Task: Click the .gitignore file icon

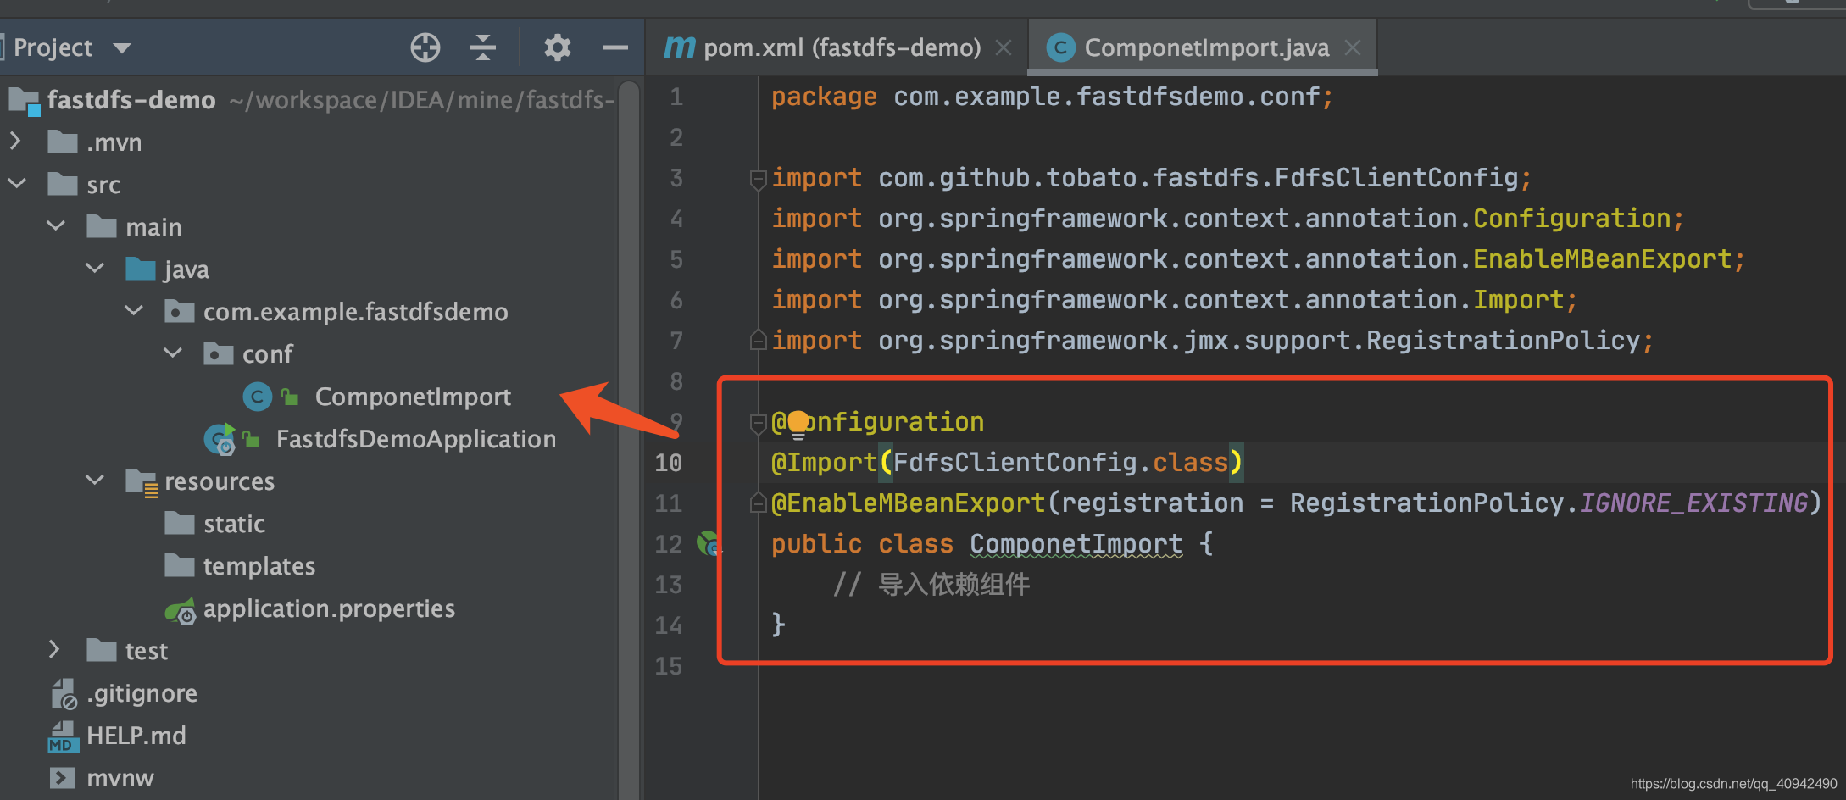Action: [x=64, y=694]
